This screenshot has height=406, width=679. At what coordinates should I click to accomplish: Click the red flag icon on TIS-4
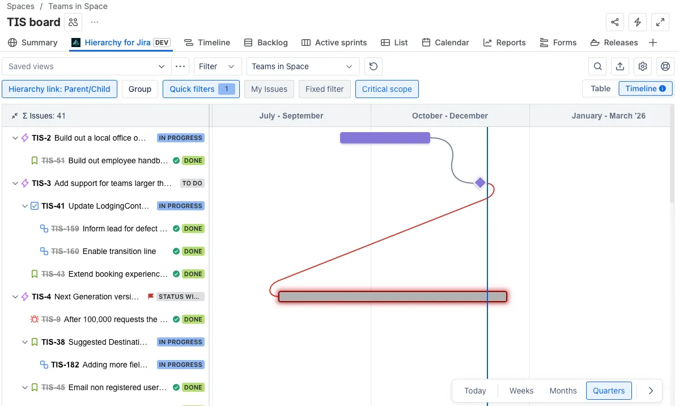pos(151,297)
